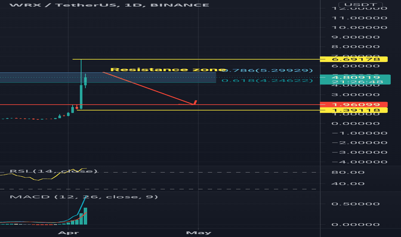Screen dimensions: 401x237
Task: Click the USDT currency button
Action: coord(360,5)
